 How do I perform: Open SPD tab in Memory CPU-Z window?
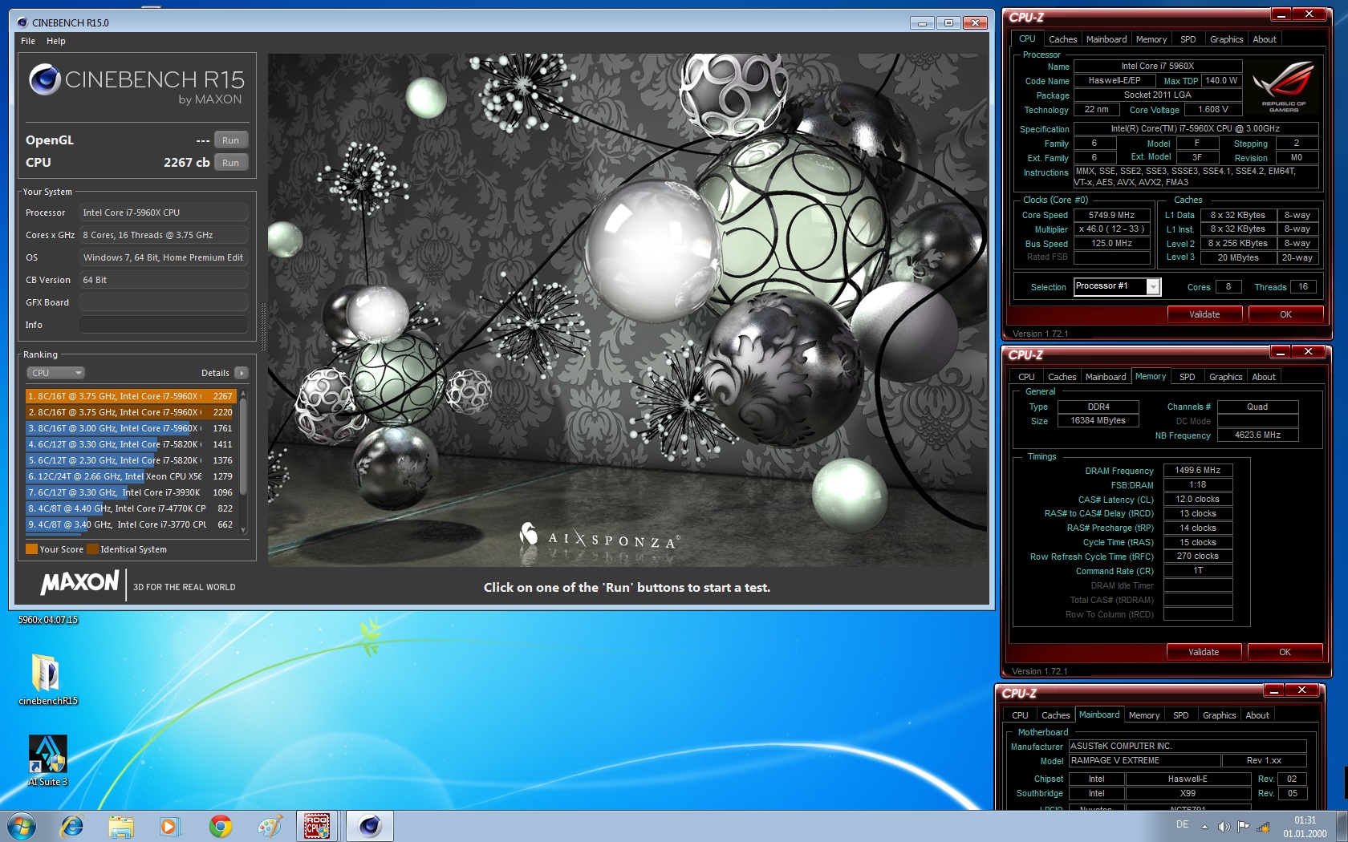tap(1188, 377)
